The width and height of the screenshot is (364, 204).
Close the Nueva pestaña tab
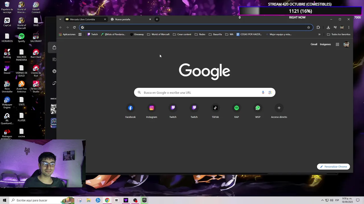pyautogui.click(x=150, y=19)
